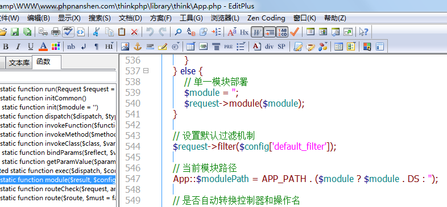Open the table insert dropdown
This screenshot has width=447, height=207.
(x=191, y=47)
